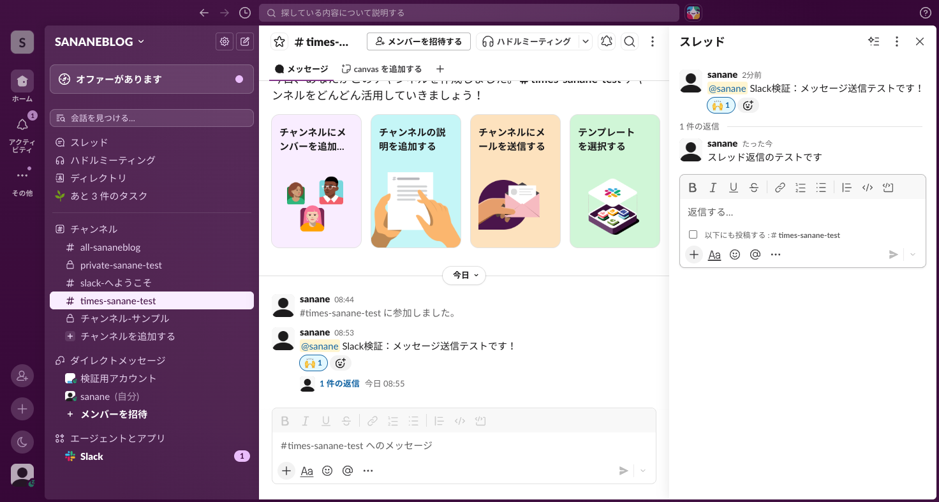Check 'Also post to times-sanane-test' checkbox
Image resolution: width=939 pixels, height=502 pixels.
click(x=693, y=235)
